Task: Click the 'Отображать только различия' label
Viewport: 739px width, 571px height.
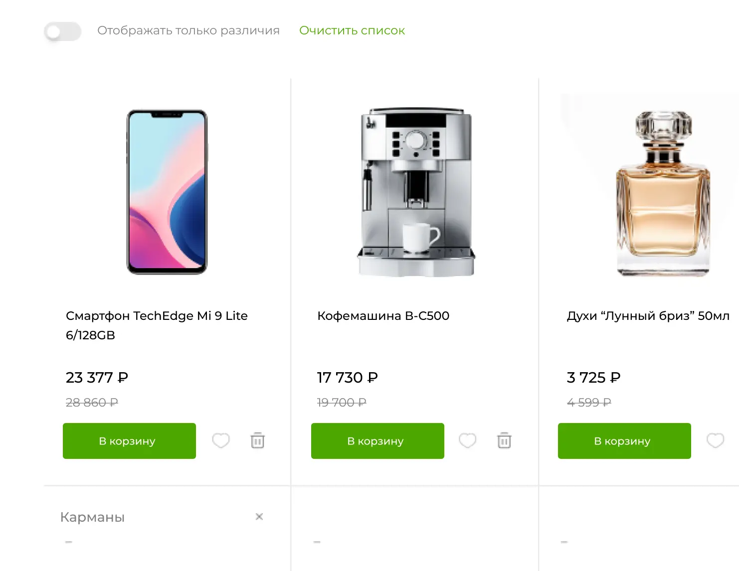Action: coord(188,31)
